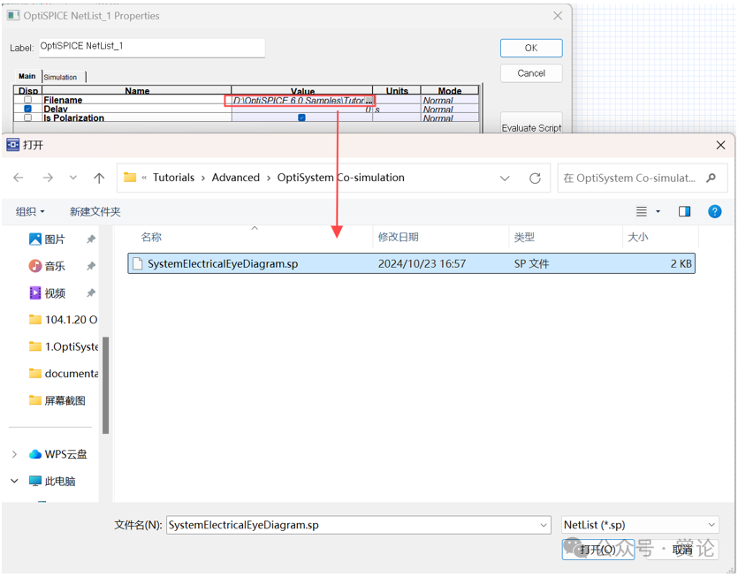Click the Delay value cell
Image resolution: width=738 pixels, height=577 pixels.
301,110
